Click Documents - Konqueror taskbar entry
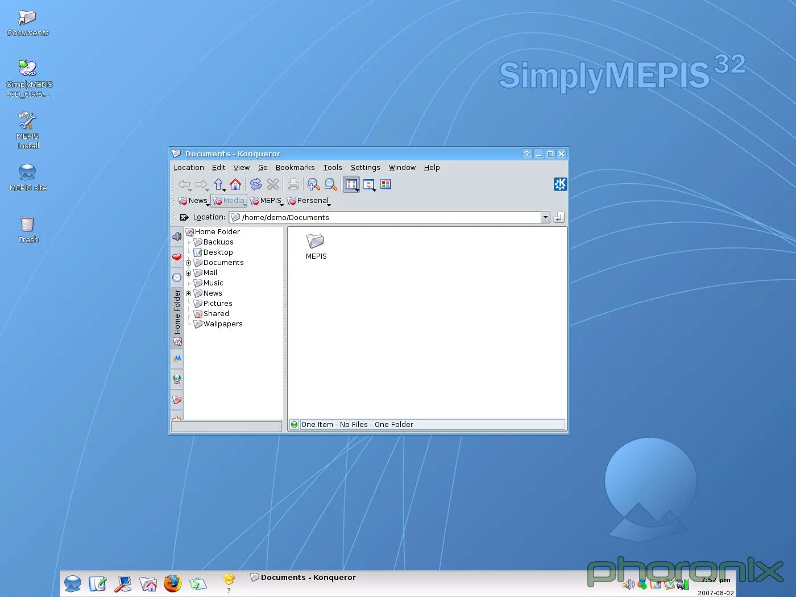Image resolution: width=796 pixels, height=597 pixels. pos(303,577)
